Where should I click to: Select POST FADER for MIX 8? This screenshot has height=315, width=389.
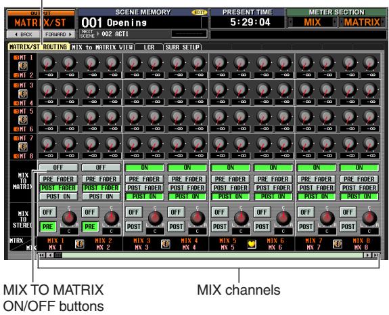pos(359,188)
